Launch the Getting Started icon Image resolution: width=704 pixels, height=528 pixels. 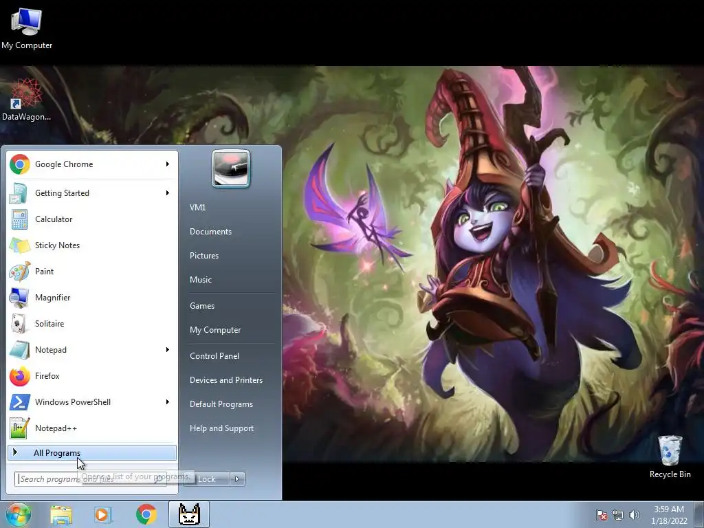click(19, 193)
